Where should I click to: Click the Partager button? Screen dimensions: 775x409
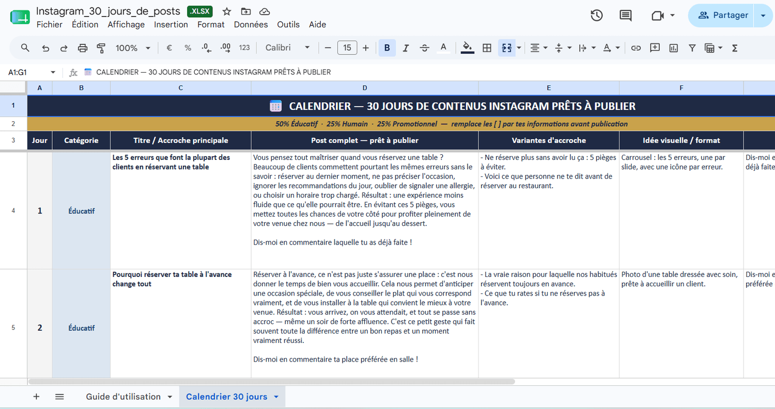(723, 15)
